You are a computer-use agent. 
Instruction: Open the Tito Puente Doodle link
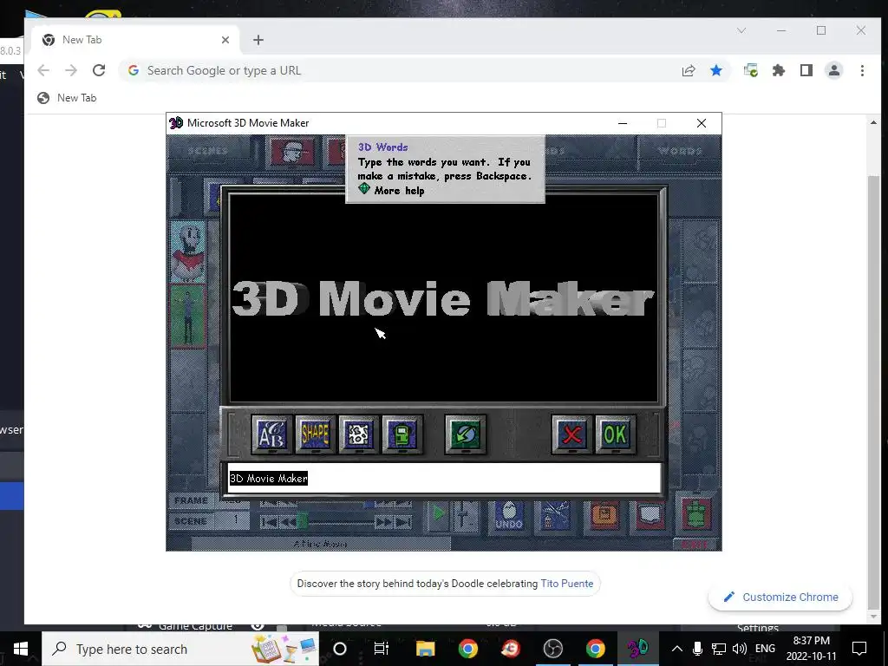[x=567, y=584]
